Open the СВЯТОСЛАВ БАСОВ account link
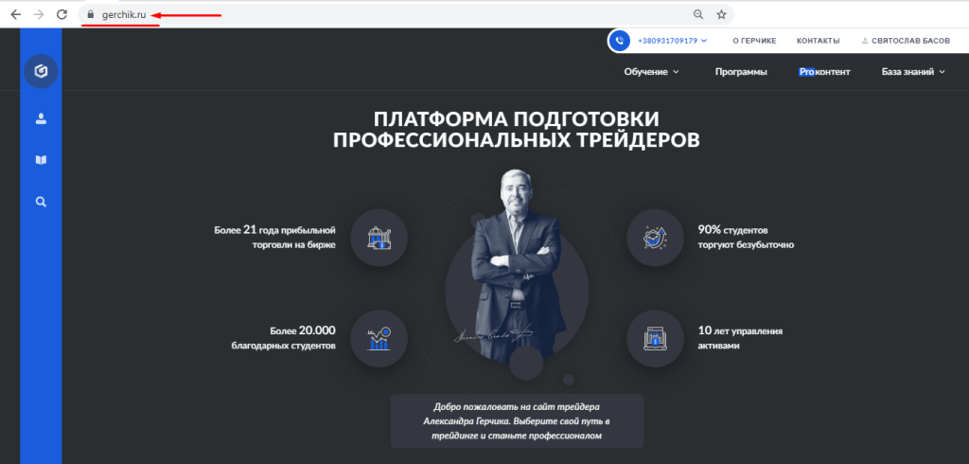969x464 pixels. coord(906,41)
